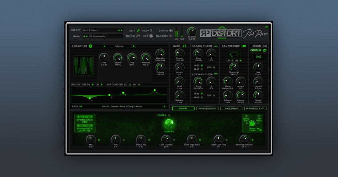Viewport: 338px width, 177px height.
Task: Toggle Bypass speaker icon
Action: click(x=171, y=30)
